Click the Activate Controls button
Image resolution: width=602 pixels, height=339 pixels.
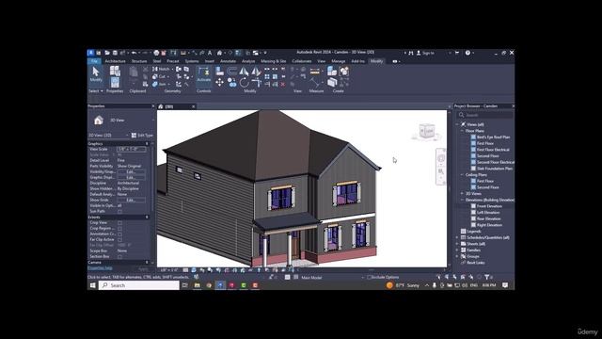pos(204,73)
